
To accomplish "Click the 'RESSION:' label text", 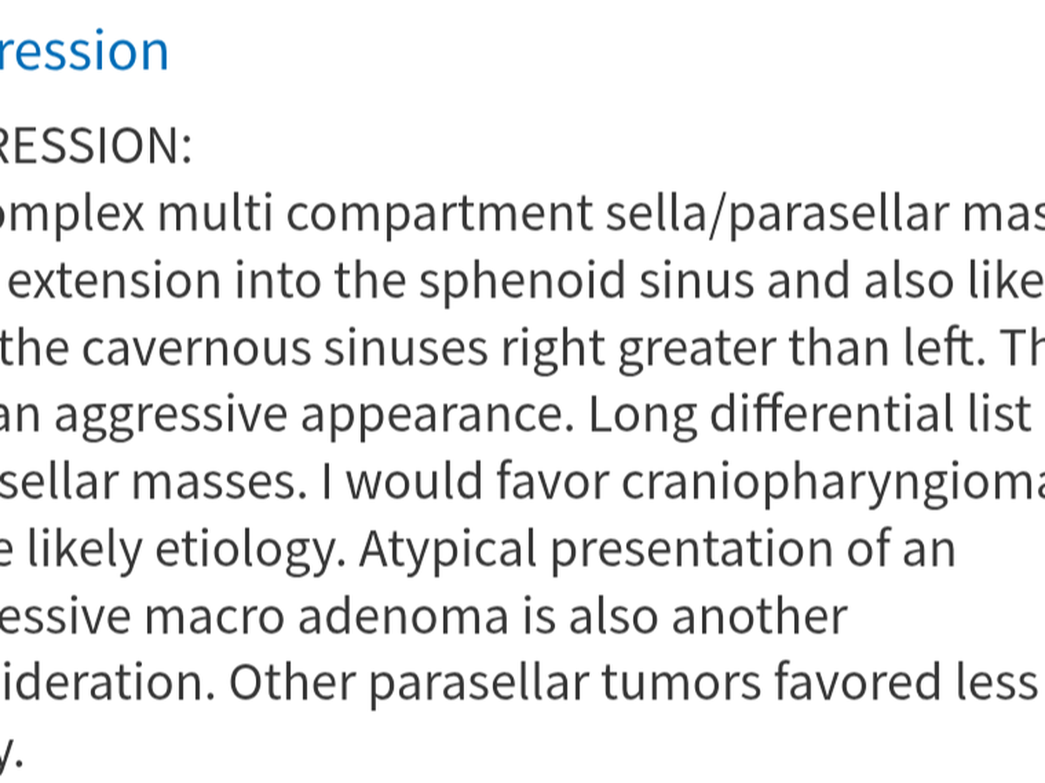I will point(94,148).
